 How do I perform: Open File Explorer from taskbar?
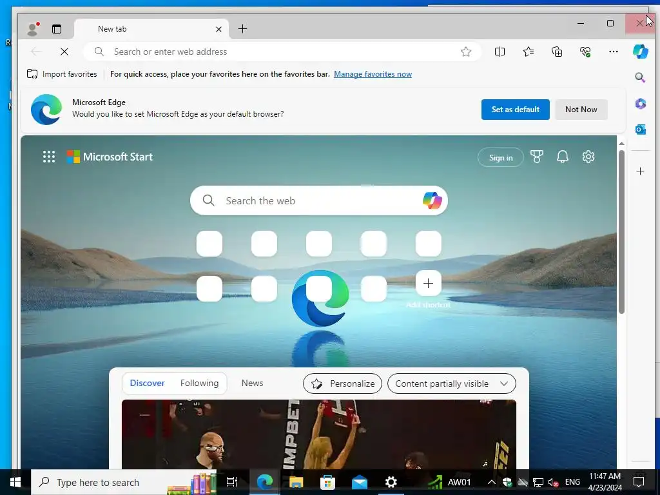click(296, 482)
